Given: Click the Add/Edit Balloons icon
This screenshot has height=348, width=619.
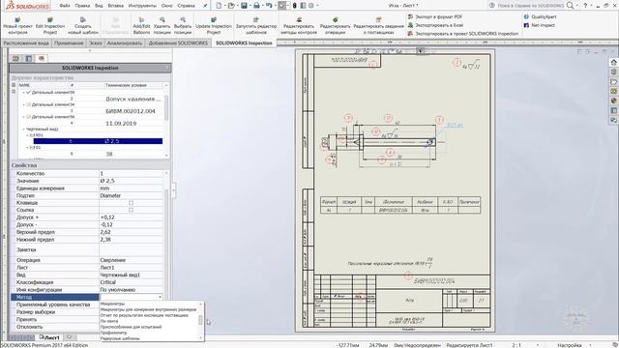Looking at the screenshot, I should coord(141,19).
